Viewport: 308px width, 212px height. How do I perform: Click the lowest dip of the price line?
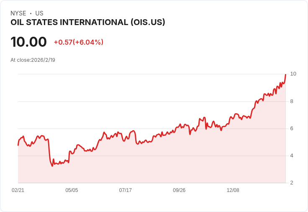pos(52,166)
